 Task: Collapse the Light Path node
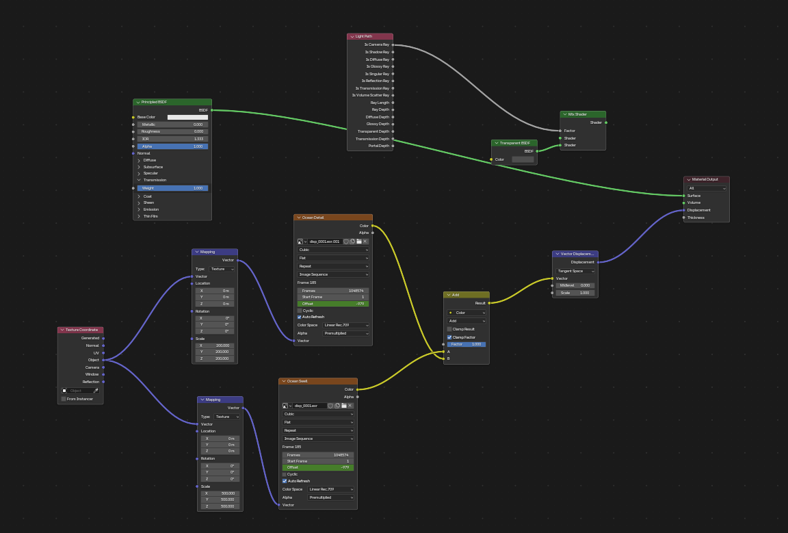(x=352, y=37)
